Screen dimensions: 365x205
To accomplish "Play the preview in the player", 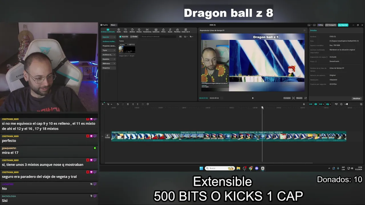I will [x=253, y=98].
